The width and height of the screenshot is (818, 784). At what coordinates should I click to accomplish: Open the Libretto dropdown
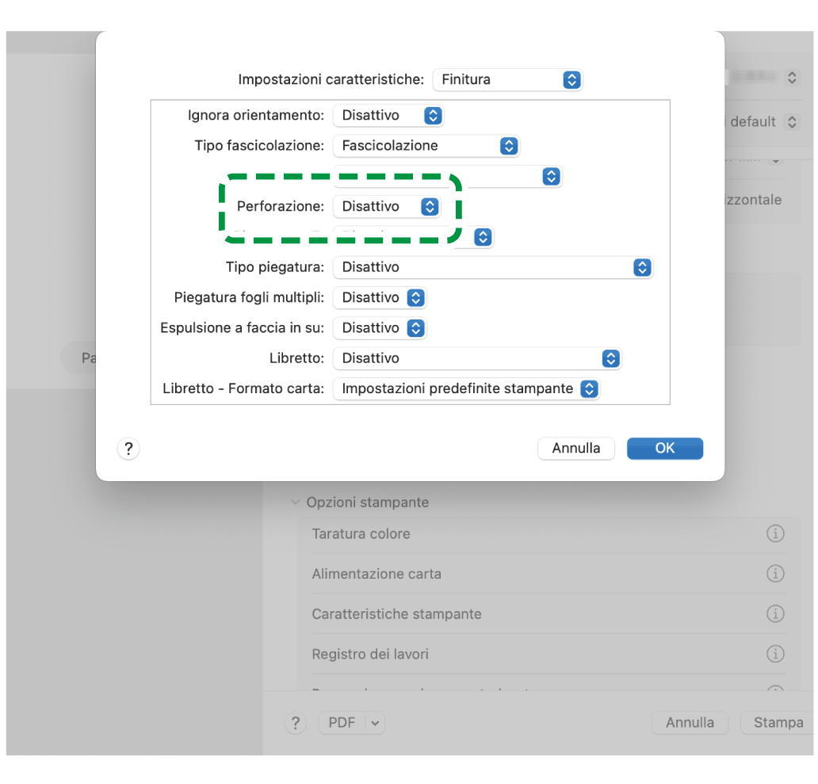coord(477,358)
